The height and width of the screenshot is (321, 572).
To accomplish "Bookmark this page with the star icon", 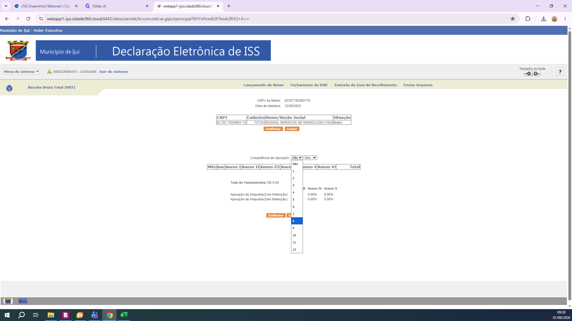I will click(512, 19).
